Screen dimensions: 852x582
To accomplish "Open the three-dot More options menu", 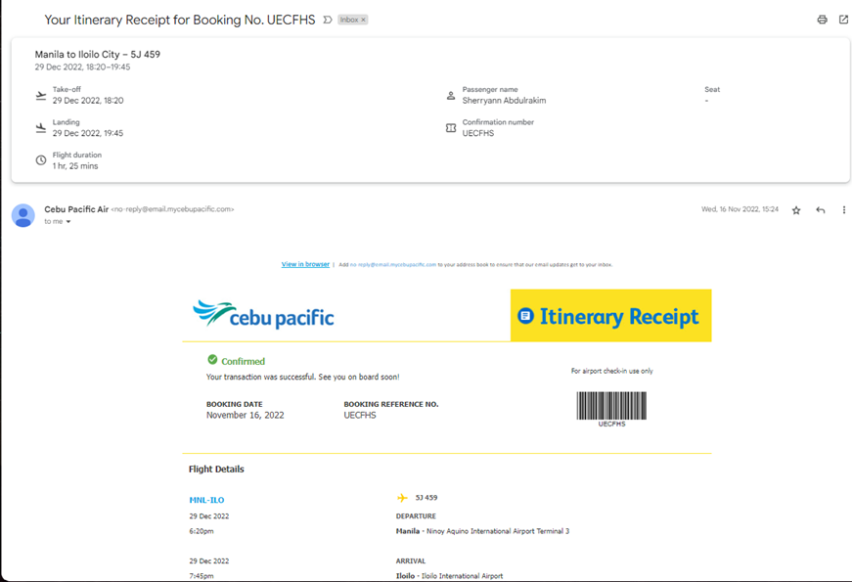I will click(x=844, y=210).
